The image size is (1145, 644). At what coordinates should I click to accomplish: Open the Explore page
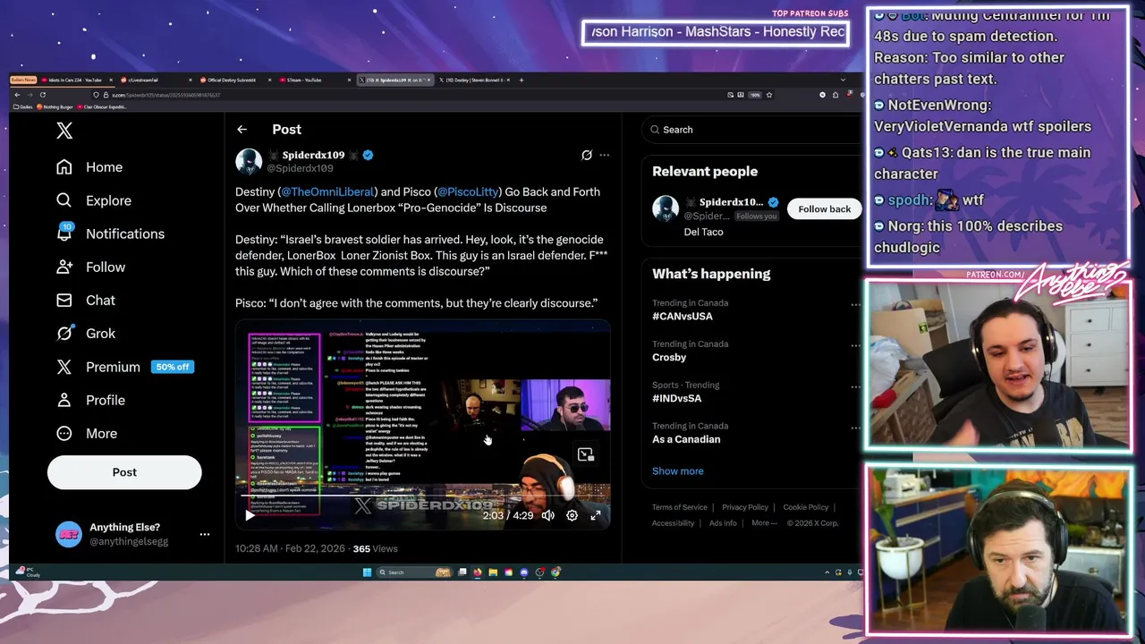94,200
